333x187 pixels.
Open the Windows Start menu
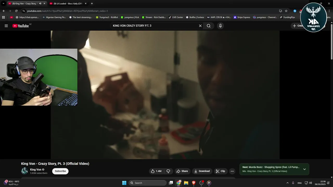(x=124, y=183)
